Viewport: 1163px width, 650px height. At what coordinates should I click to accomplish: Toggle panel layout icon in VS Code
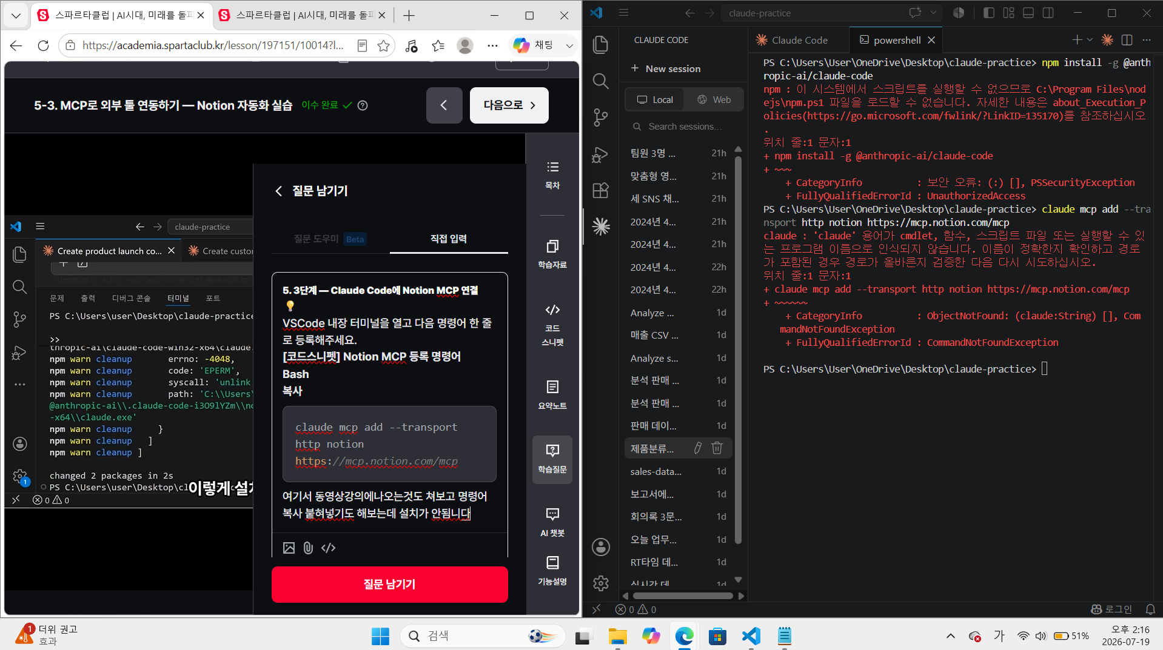click(1028, 13)
